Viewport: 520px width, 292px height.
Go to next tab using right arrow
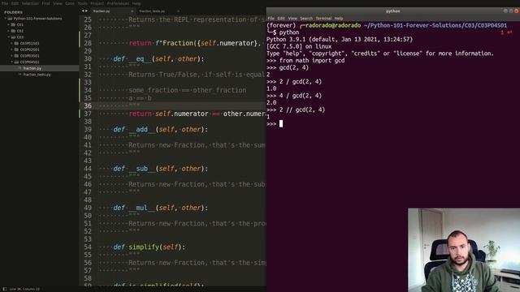pyautogui.click(x=87, y=11)
